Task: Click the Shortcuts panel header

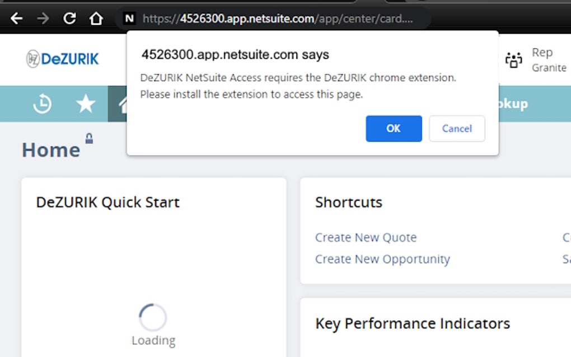Action: click(348, 202)
